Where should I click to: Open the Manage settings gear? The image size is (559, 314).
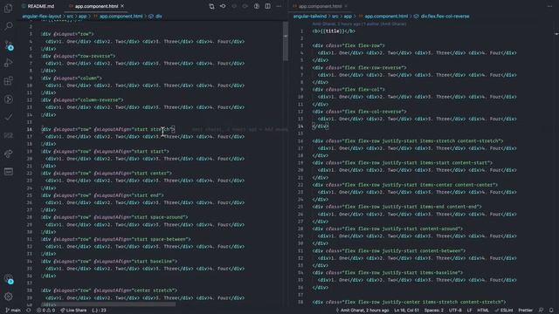coord(9,297)
